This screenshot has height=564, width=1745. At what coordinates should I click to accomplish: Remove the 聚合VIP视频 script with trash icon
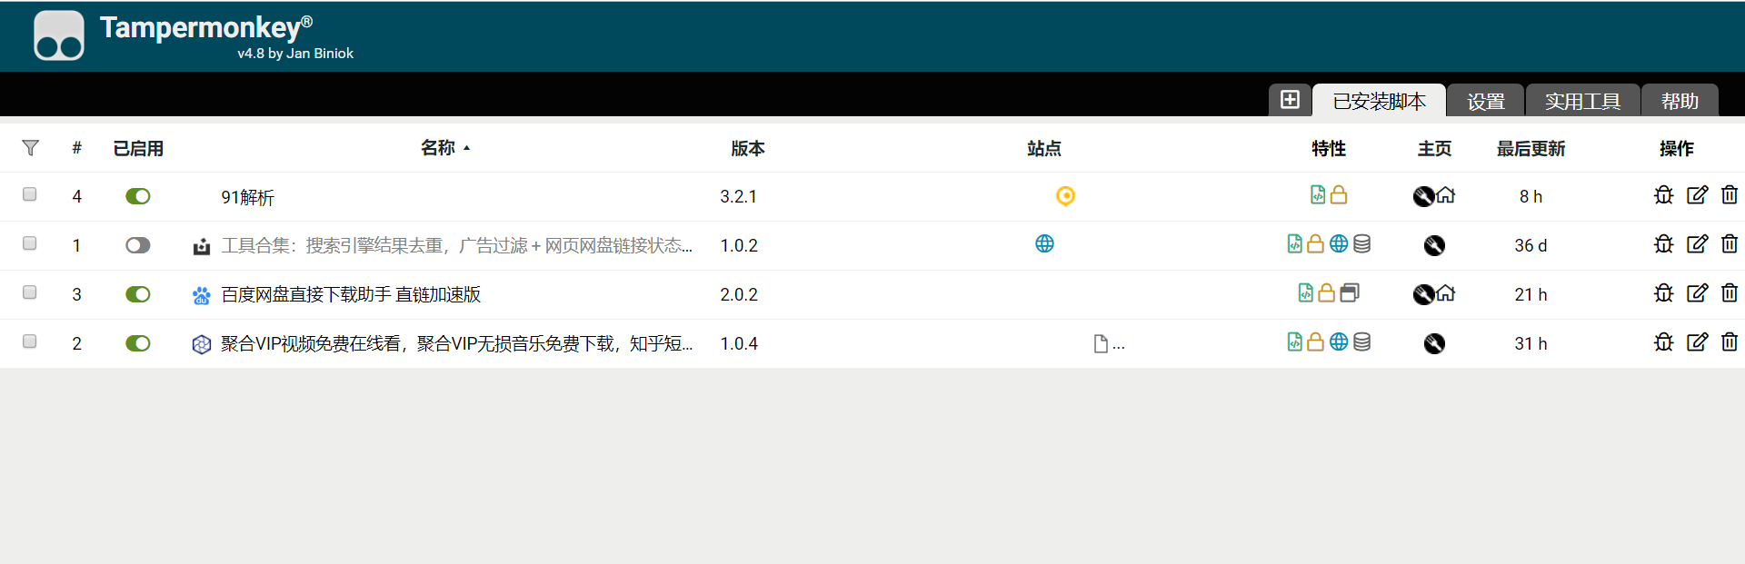click(1730, 342)
